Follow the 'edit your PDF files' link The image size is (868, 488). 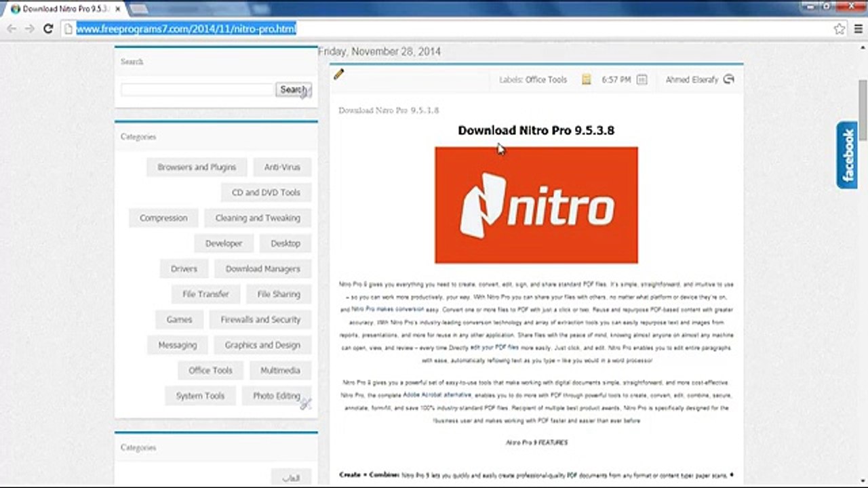tap(494, 347)
